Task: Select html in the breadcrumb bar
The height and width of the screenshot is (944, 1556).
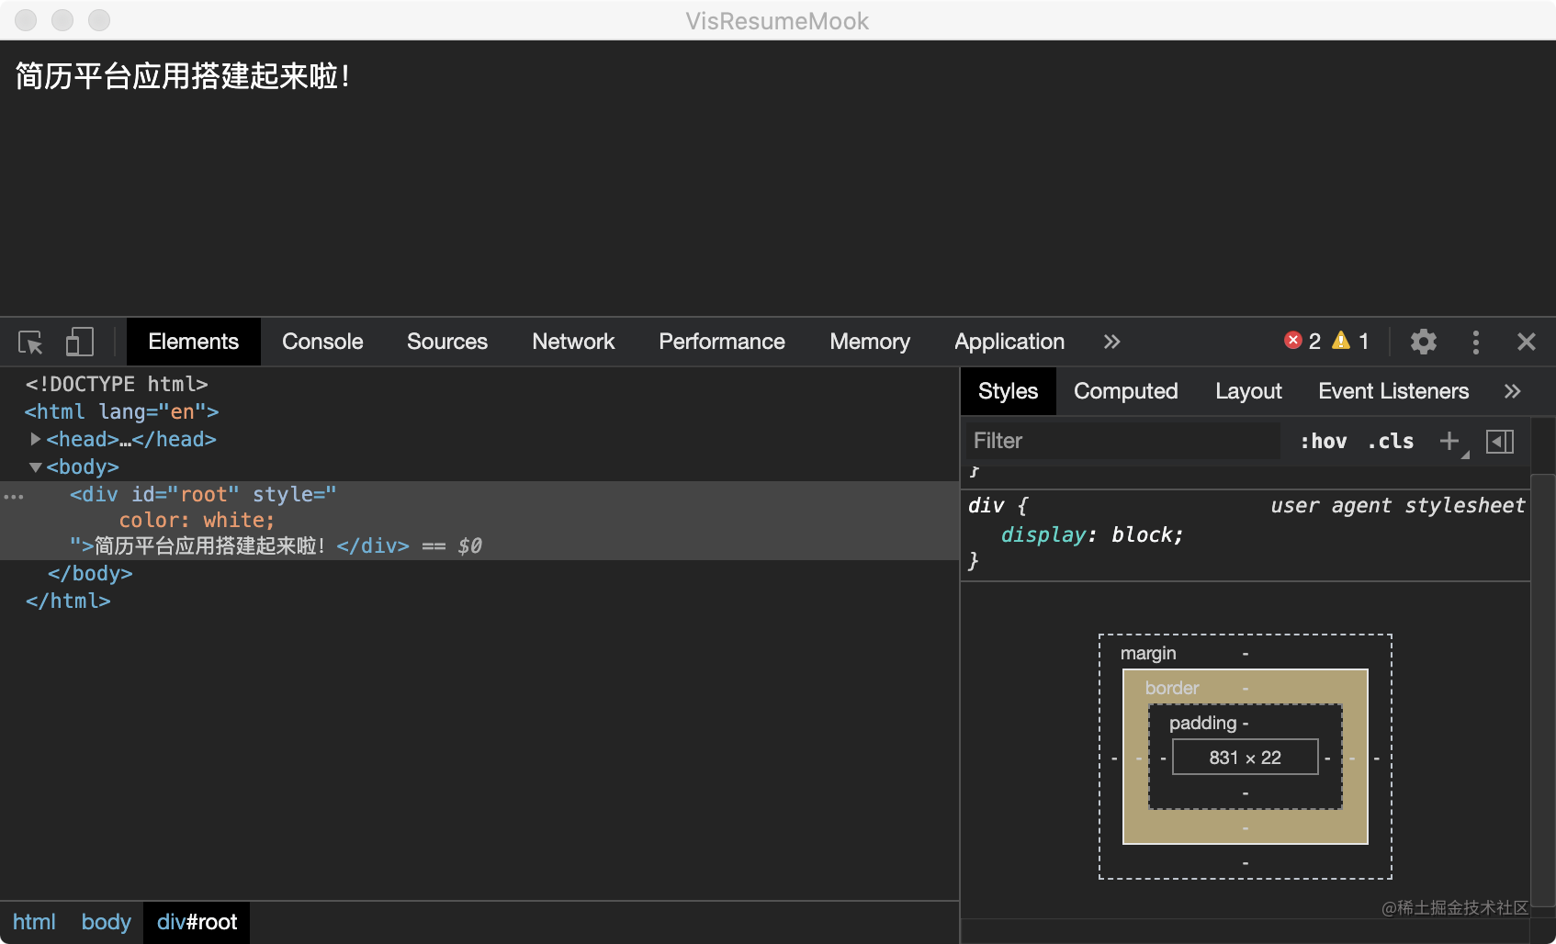Action: point(34,922)
